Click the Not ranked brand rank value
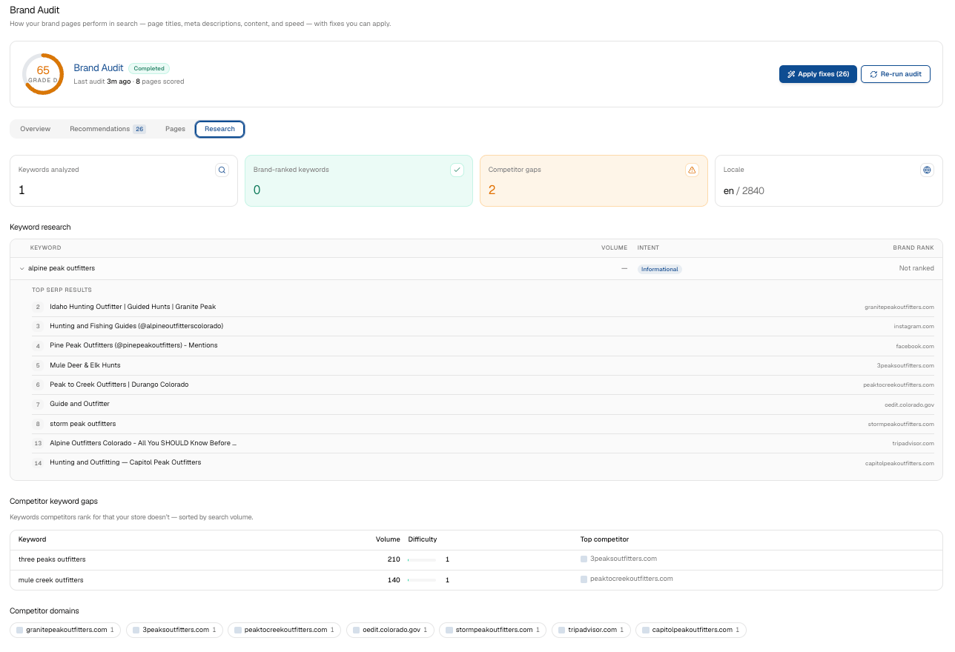 pyautogui.click(x=916, y=268)
